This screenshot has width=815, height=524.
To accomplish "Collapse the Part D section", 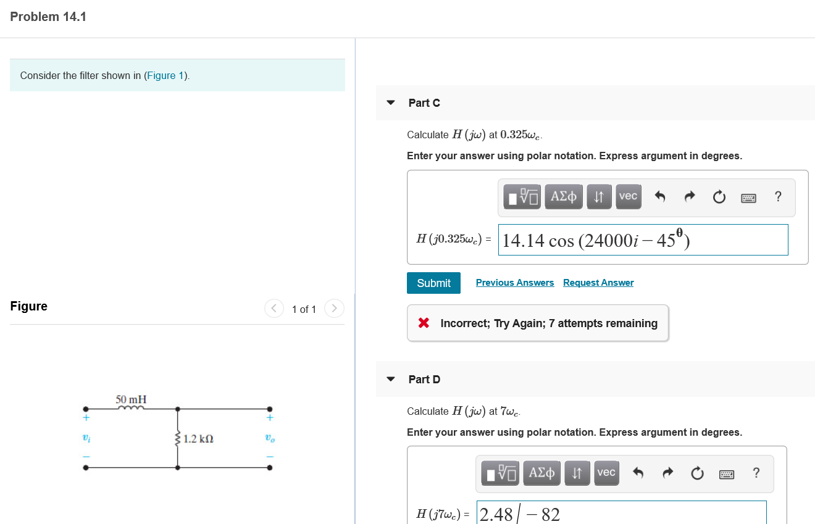I will tap(390, 380).
